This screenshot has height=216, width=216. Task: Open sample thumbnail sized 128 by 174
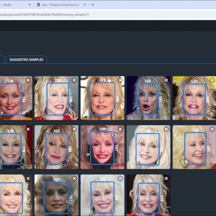(148, 195)
